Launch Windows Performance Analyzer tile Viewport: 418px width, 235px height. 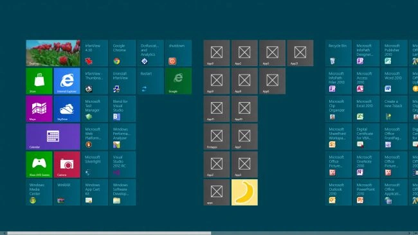[123, 137]
